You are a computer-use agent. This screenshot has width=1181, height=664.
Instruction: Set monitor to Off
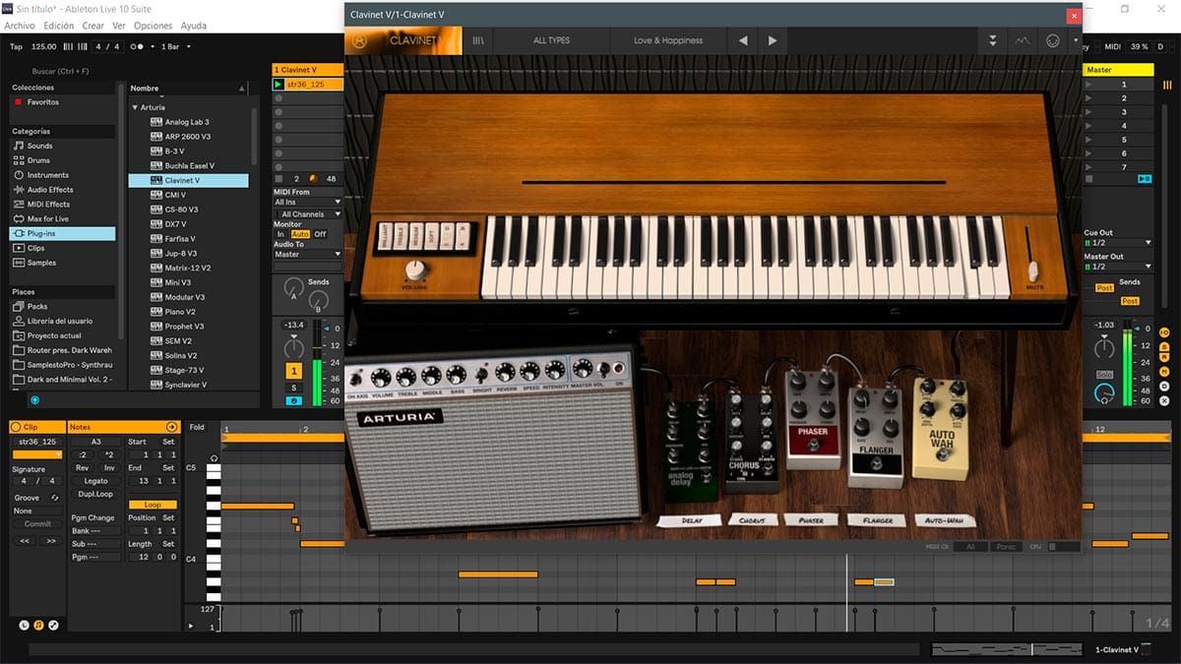tap(320, 234)
